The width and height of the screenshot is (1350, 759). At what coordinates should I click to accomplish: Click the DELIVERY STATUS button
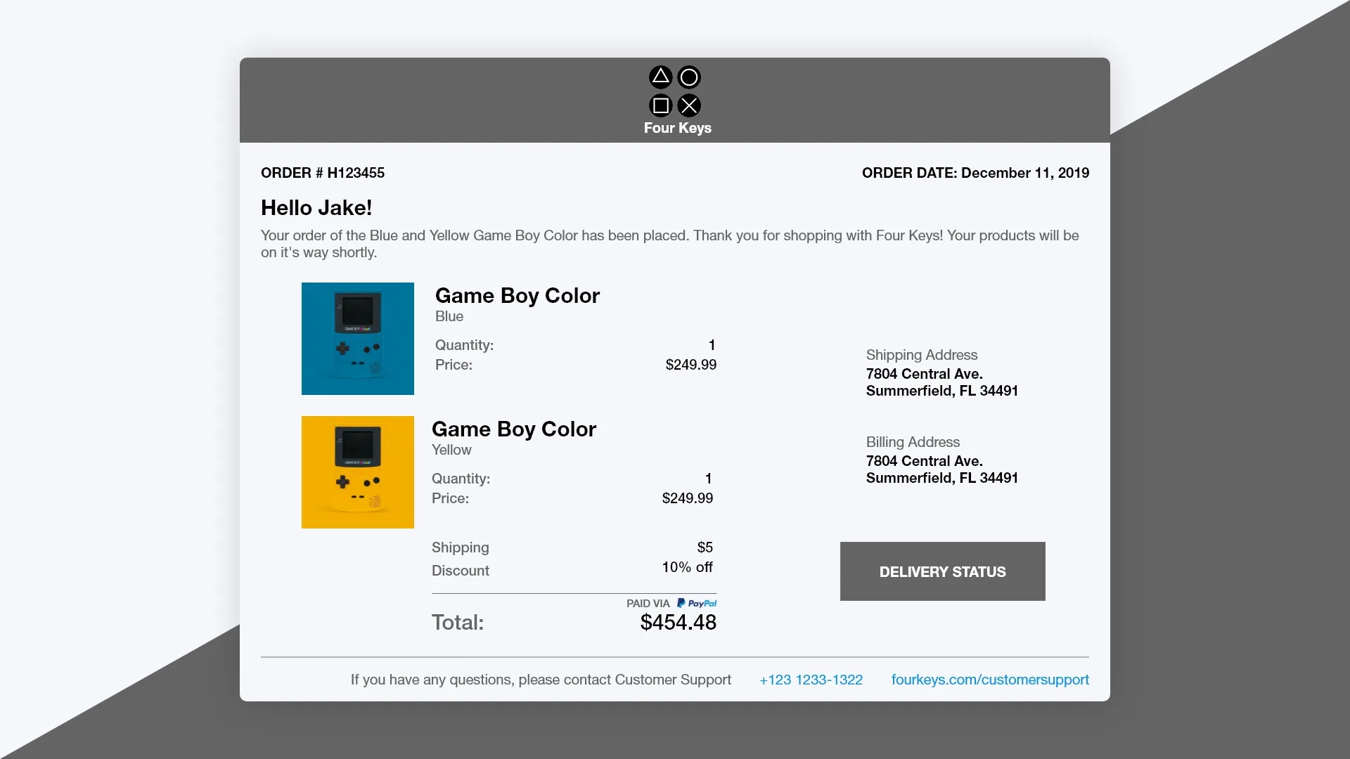pyautogui.click(x=942, y=571)
